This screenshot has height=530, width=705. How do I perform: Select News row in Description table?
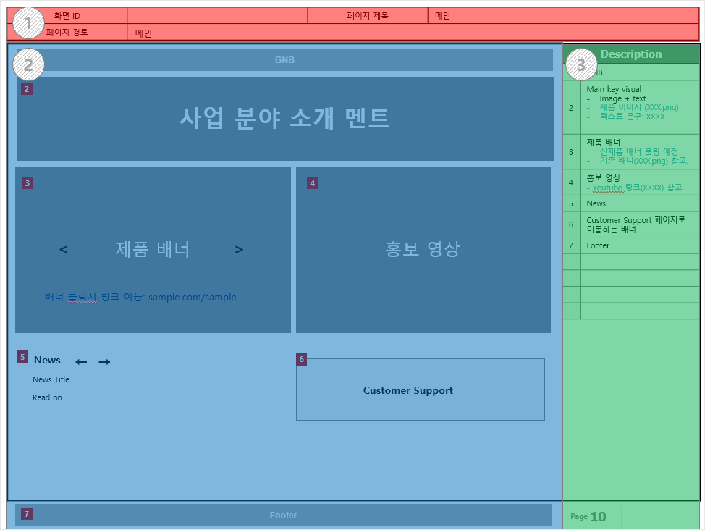[x=631, y=203]
